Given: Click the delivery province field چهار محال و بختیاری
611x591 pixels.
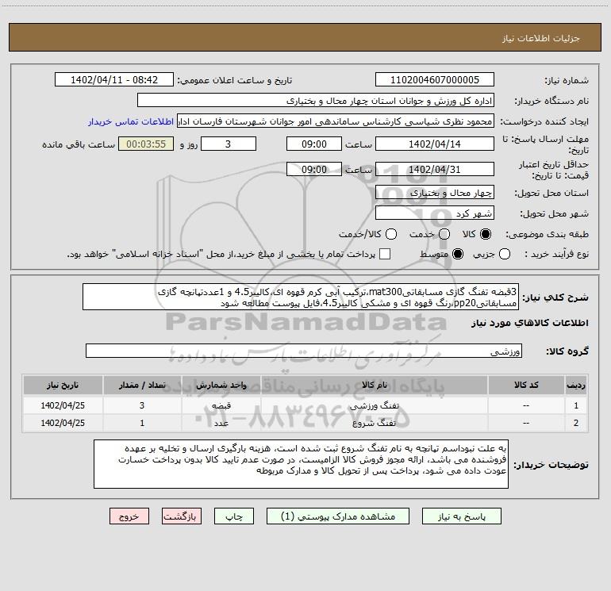Looking at the screenshot, I should pyautogui.click(x=435, y=192).
